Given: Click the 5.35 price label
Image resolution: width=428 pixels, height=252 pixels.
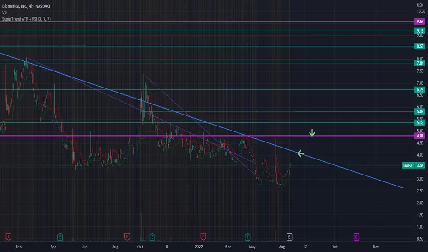Looking at the screenshot, I should coord(420,123).
